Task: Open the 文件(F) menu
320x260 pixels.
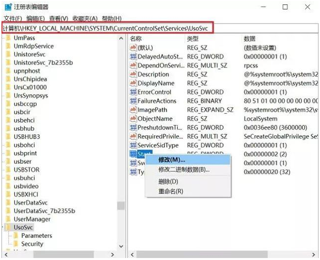Action: coord(12,18)
